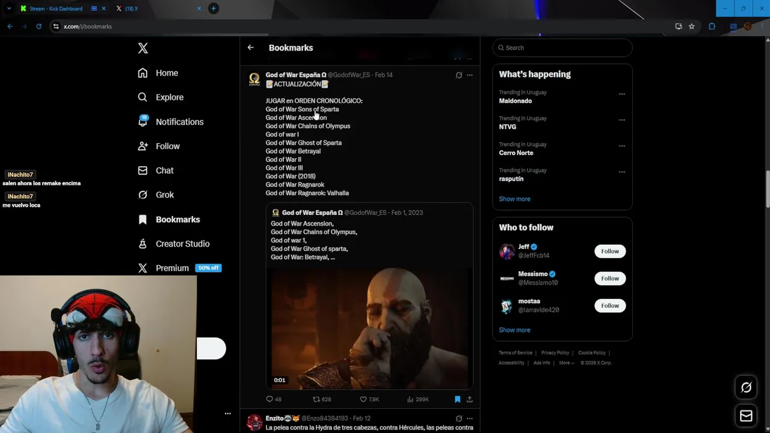Click Grok icon on God of War post
Screen dimensions: 770x433
(x=459, y=75)
